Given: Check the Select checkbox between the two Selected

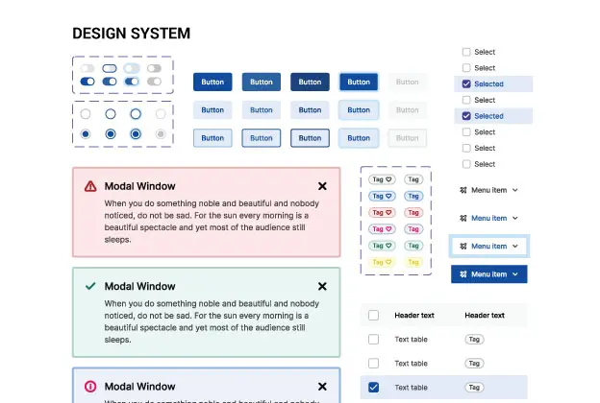Looking at the screenshot, I should pos(466,100).
